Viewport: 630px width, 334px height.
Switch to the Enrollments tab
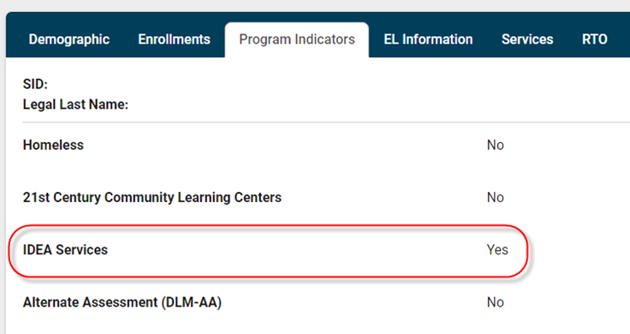click(x=174, y=39)
